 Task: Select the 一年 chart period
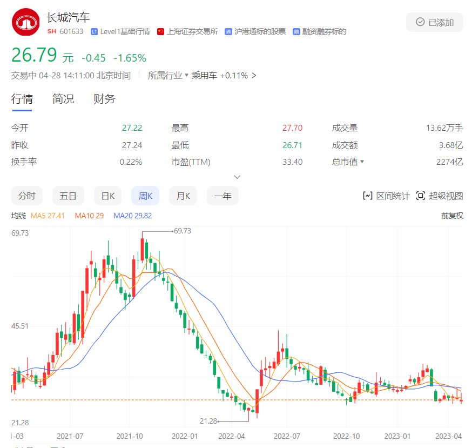tap(222, 196)
